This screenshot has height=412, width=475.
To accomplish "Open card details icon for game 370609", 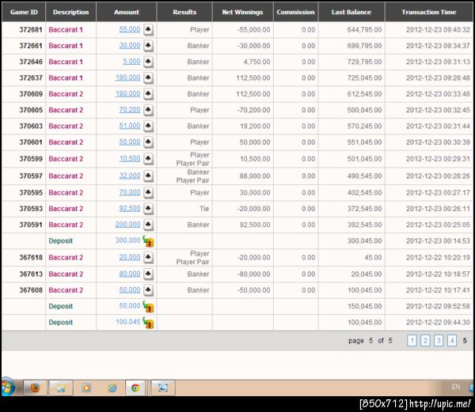I will click(148, 94).
